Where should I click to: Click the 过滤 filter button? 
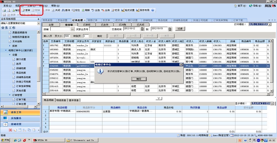tap(180, 29)
